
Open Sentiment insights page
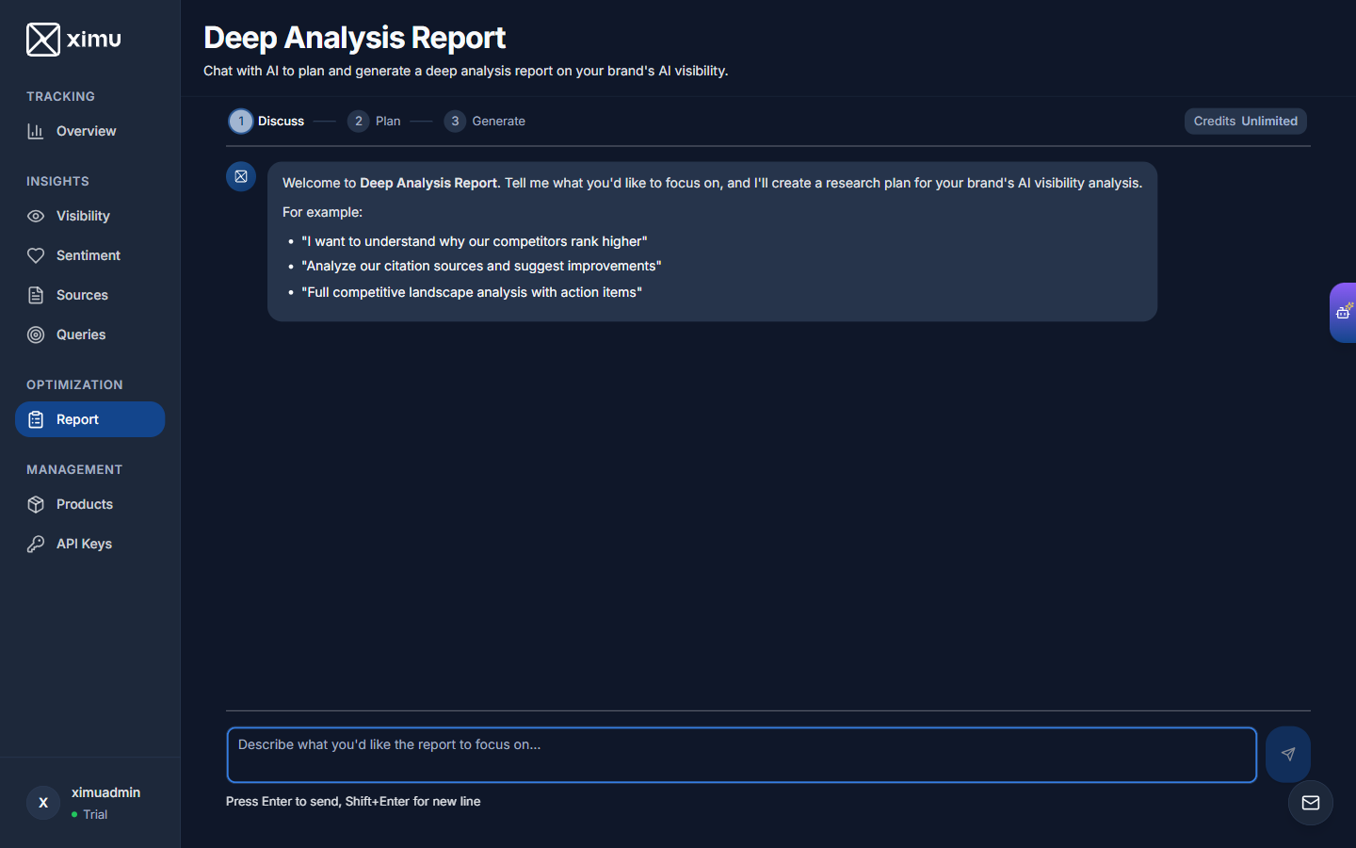pos(89,255)
